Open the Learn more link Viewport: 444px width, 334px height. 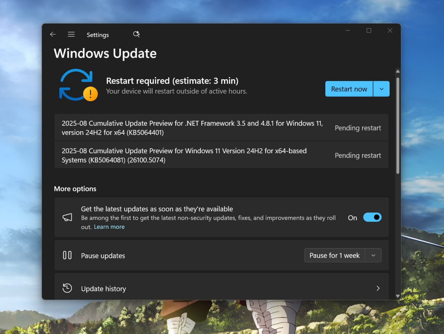[109, 226]
